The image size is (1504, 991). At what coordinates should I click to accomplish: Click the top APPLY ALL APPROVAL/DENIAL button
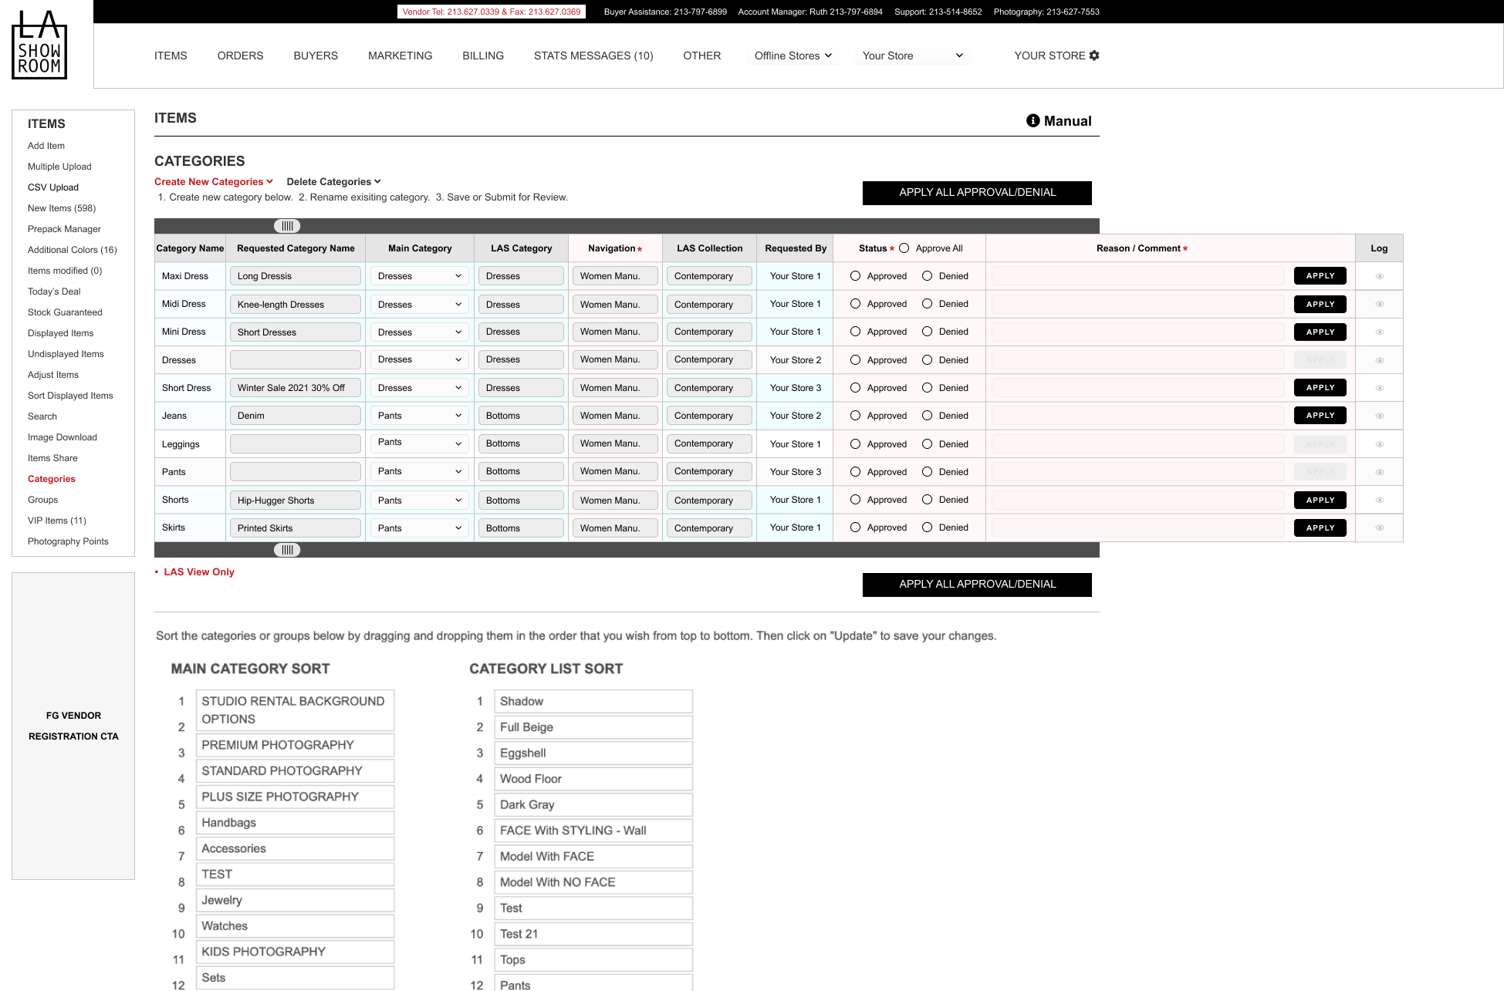(x=977, y=193)
